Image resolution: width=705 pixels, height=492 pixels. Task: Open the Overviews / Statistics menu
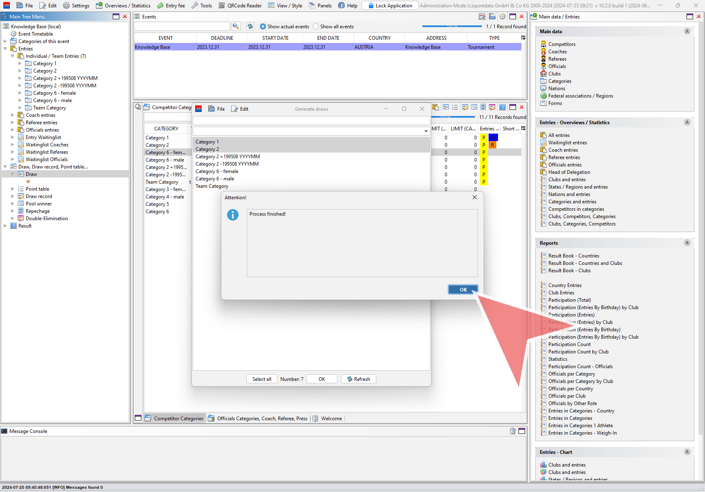click(x=123, y=5)
